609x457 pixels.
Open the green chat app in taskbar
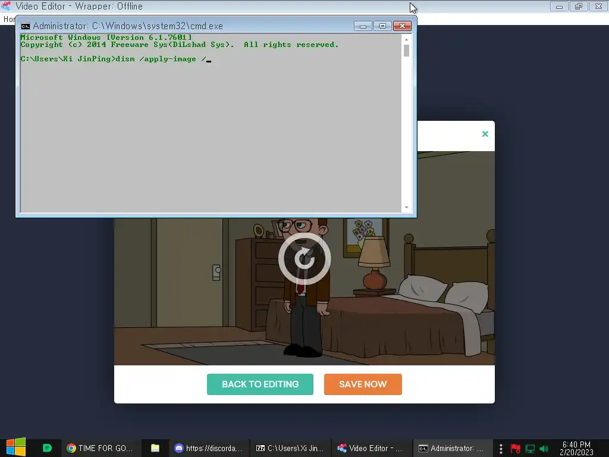pos(47,448)
